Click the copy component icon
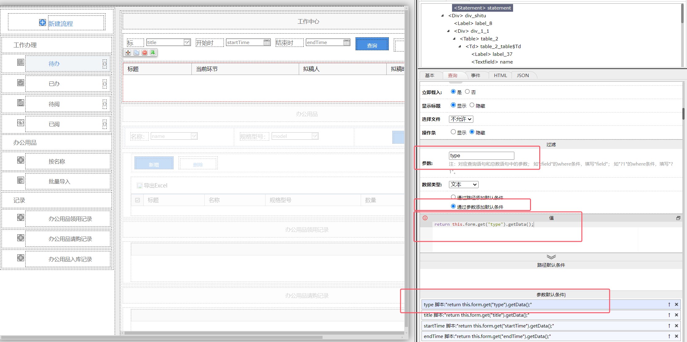 136,52
